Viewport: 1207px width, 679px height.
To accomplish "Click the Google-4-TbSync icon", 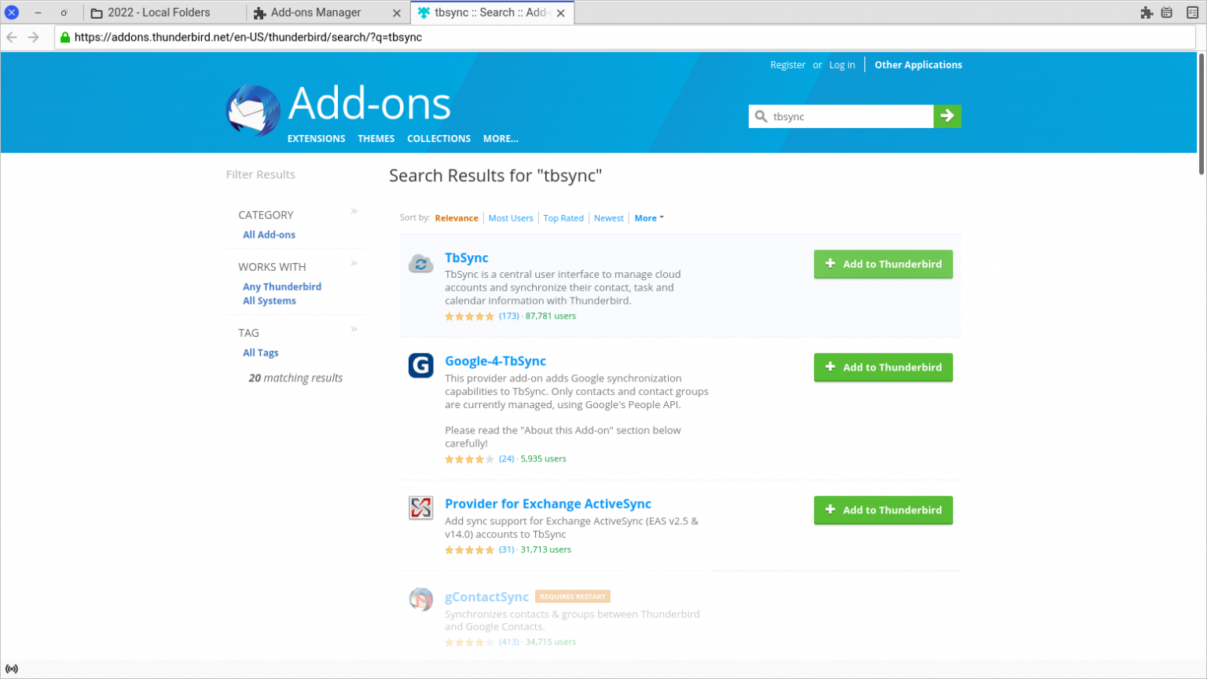I will pos(420,366).
